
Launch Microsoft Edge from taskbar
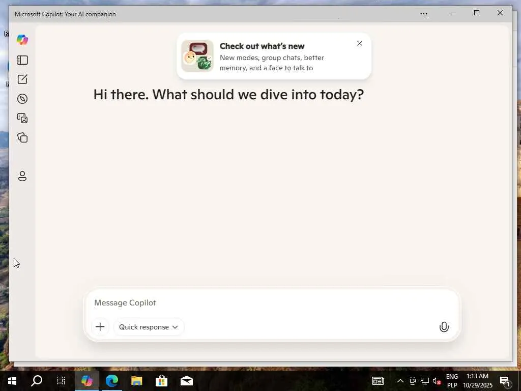click(111, 381)
